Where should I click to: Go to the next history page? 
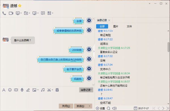coord(163,108)
